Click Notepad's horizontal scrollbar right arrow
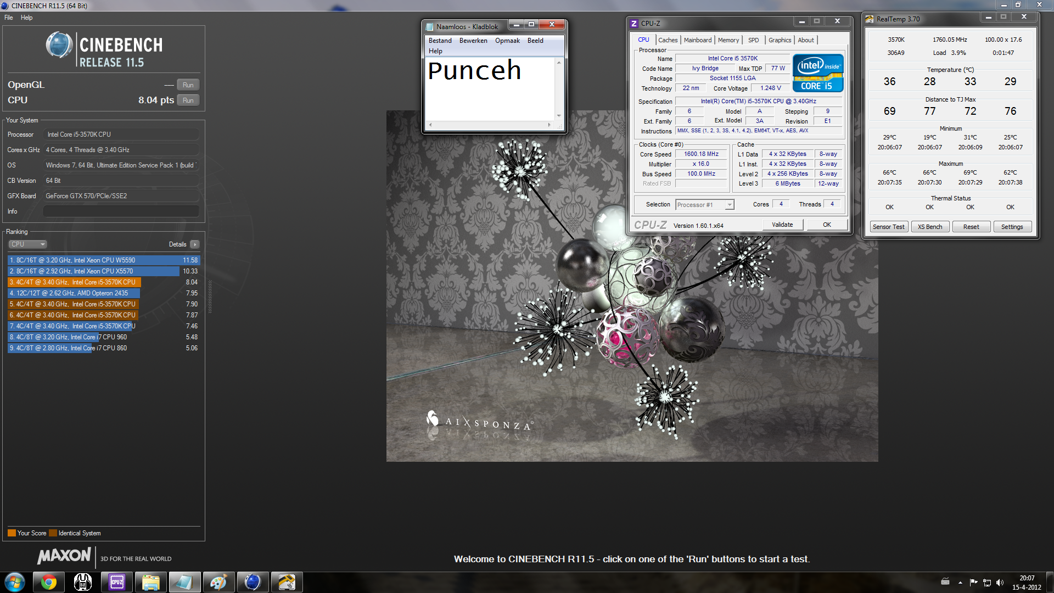The width and height of the screenshot is (1054, 593). 550,125
